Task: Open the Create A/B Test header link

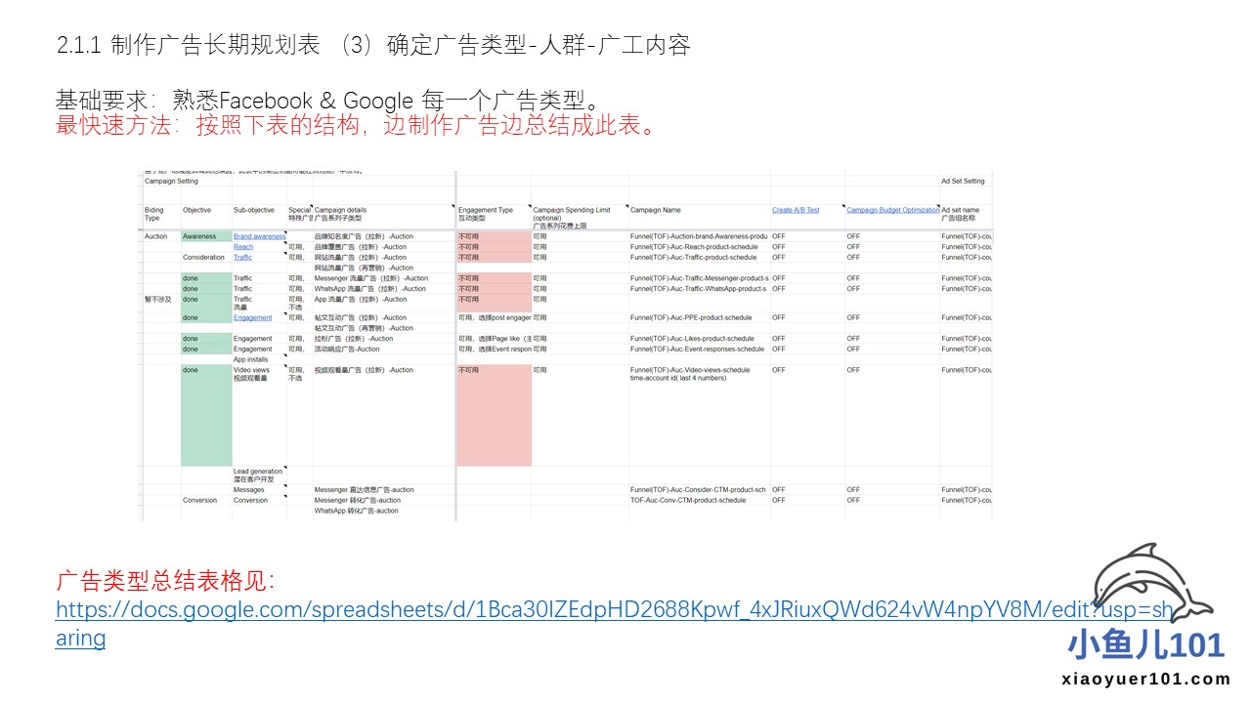Action: pos(796,210)
